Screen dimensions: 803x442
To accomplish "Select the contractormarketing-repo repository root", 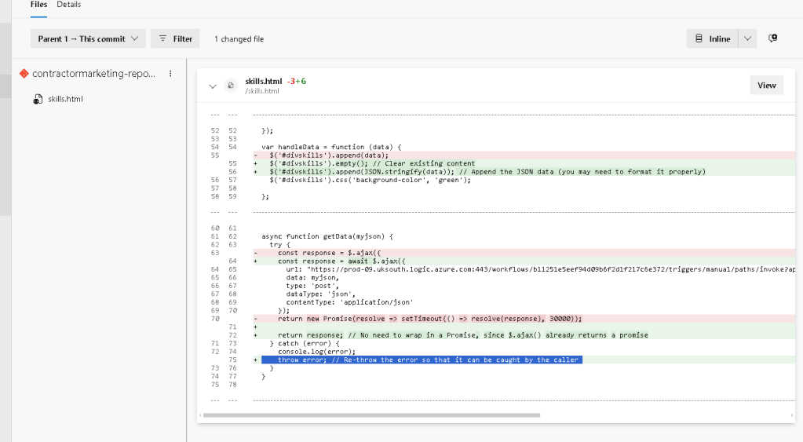I will (93, 74).
